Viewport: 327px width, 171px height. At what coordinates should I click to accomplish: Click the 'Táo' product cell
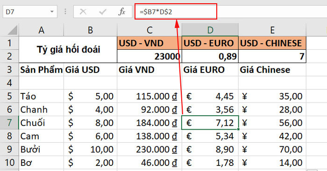[41, 96]
